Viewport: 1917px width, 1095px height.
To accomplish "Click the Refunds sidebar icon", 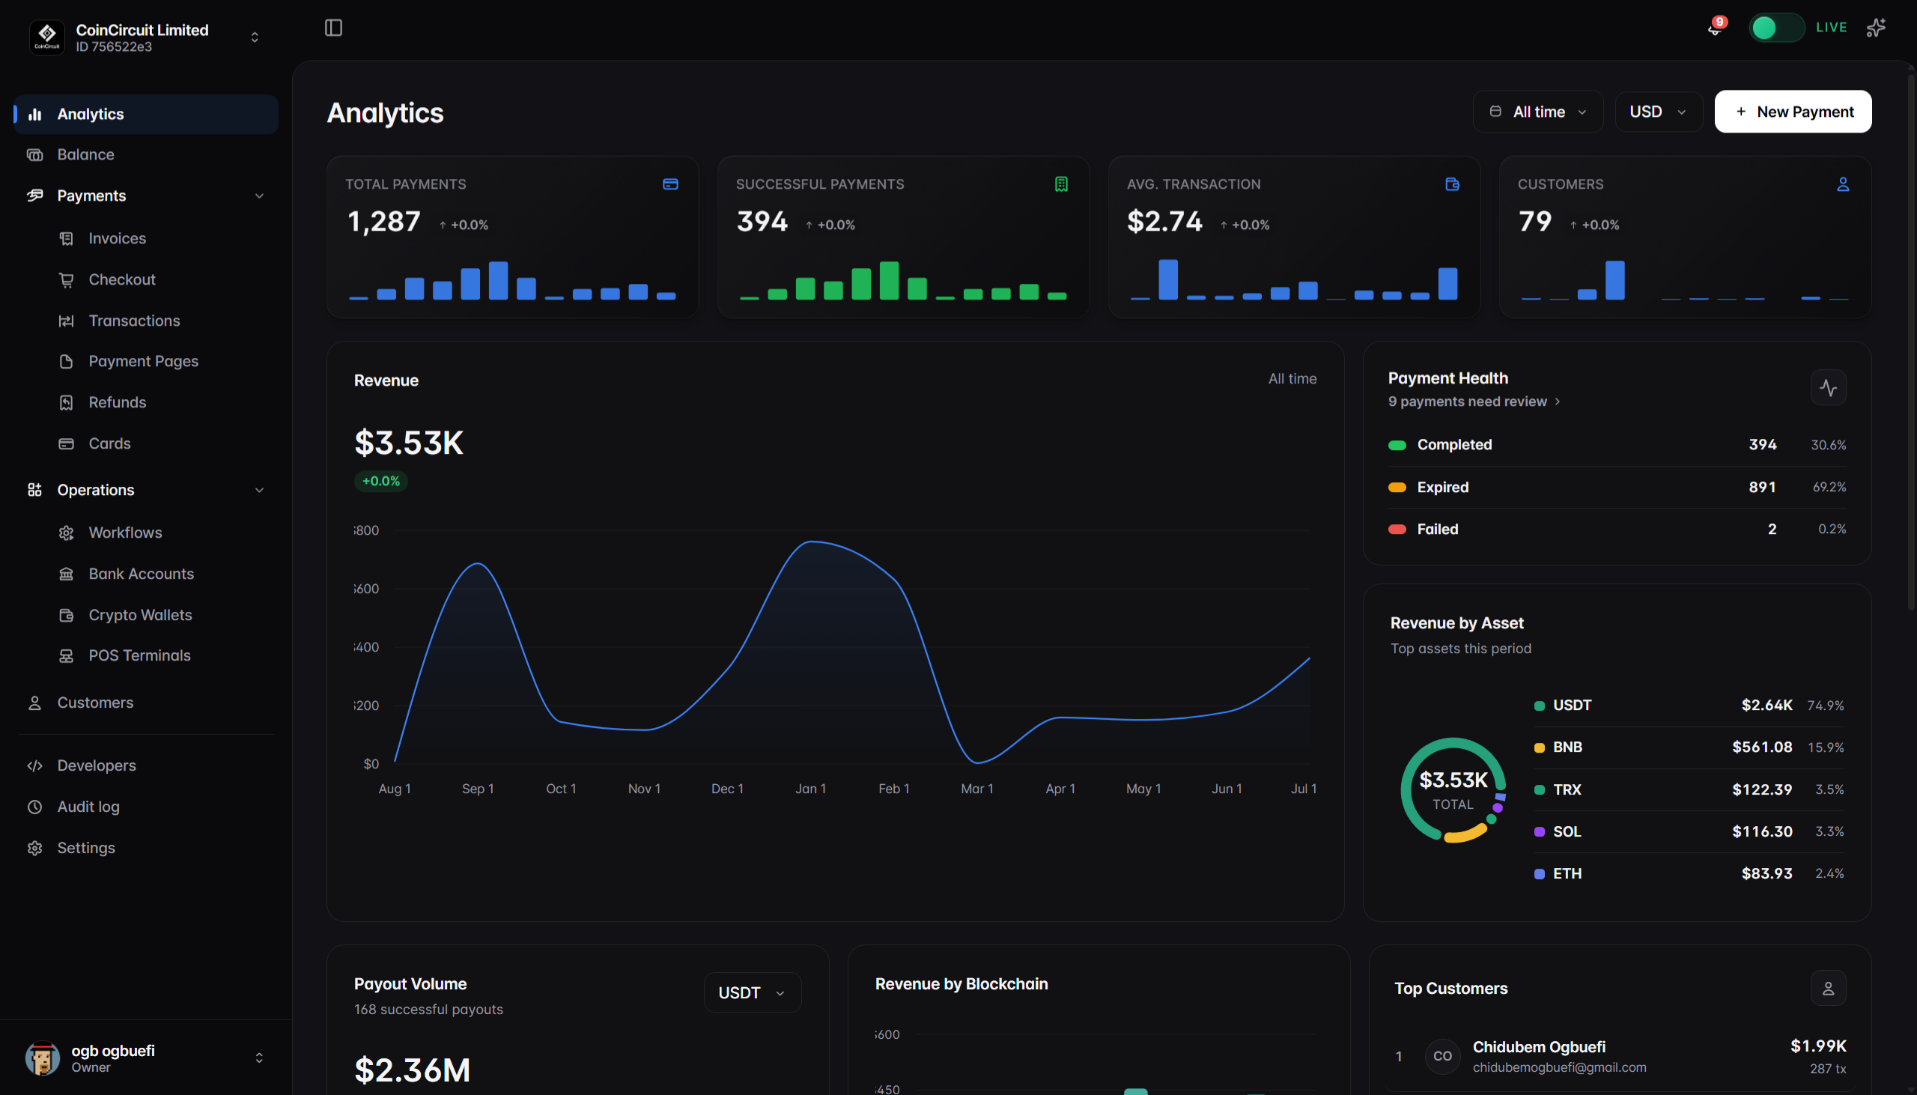I will [x=66, y=402].
